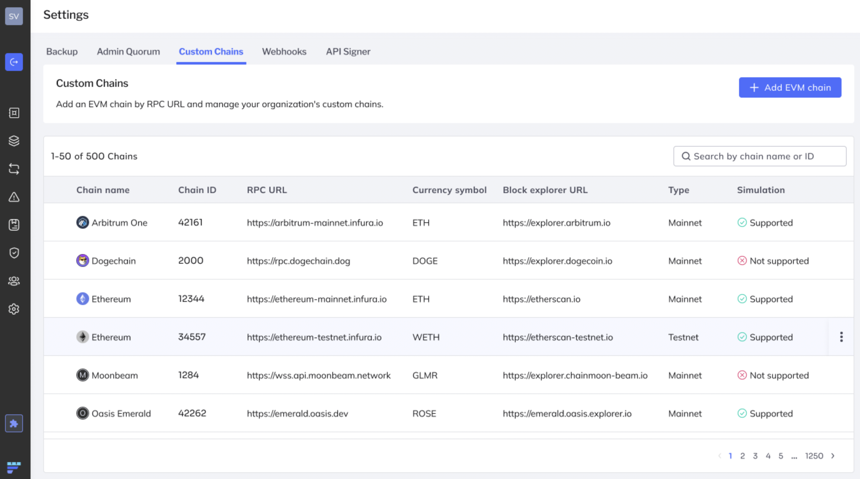Open the shield checkmark policies sidebar icon

14,253
